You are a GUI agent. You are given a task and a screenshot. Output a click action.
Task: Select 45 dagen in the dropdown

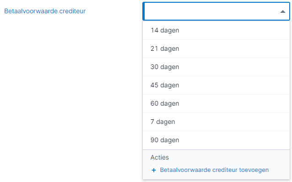coord(216,85)
